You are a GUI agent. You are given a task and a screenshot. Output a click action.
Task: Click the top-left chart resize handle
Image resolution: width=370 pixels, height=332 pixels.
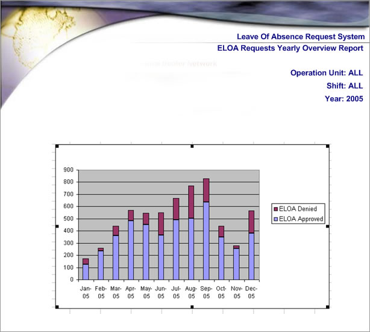57,146
